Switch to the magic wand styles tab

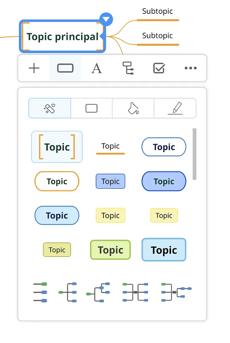pos(50,108)
